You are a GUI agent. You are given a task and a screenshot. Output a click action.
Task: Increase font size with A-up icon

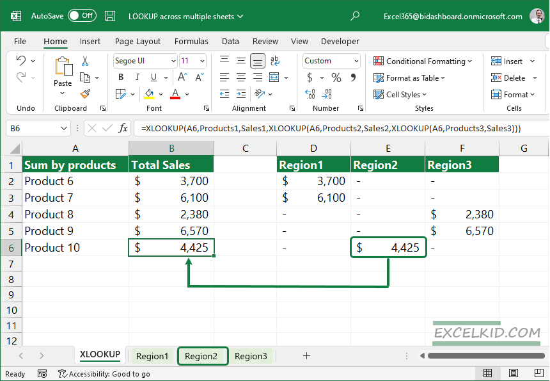(183, 77)
